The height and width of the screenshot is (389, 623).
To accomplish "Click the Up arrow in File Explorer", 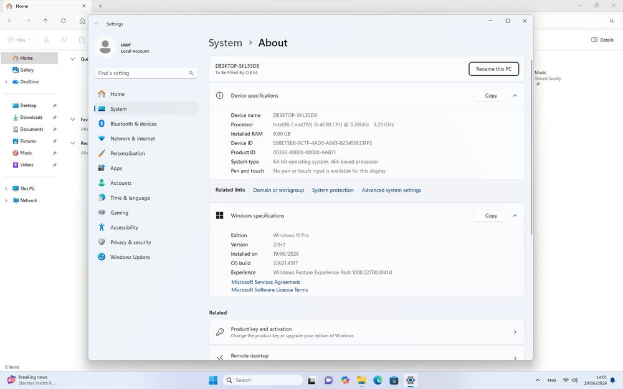I will (x=45, y=21).
